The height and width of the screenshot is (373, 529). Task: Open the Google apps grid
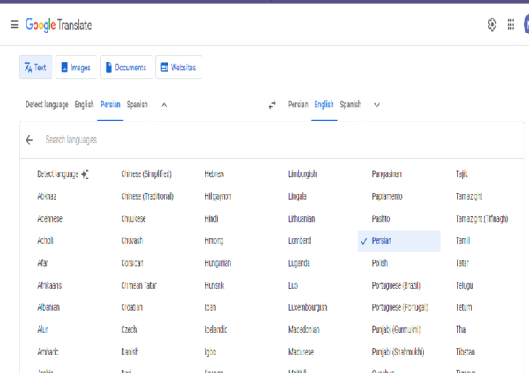(510, 25)
